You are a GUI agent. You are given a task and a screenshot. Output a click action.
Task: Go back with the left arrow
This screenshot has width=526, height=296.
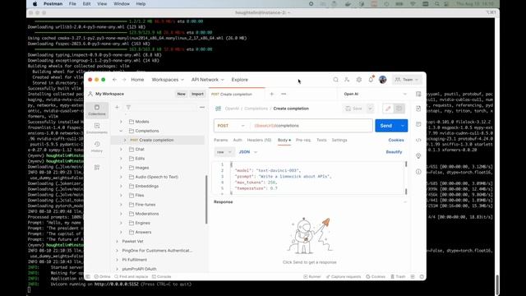115,80
